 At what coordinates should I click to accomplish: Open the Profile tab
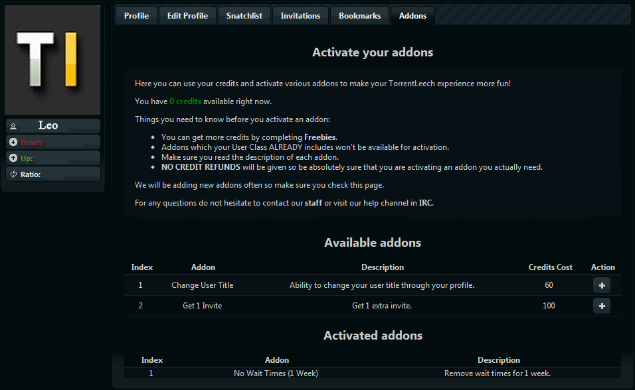point(136,16)
